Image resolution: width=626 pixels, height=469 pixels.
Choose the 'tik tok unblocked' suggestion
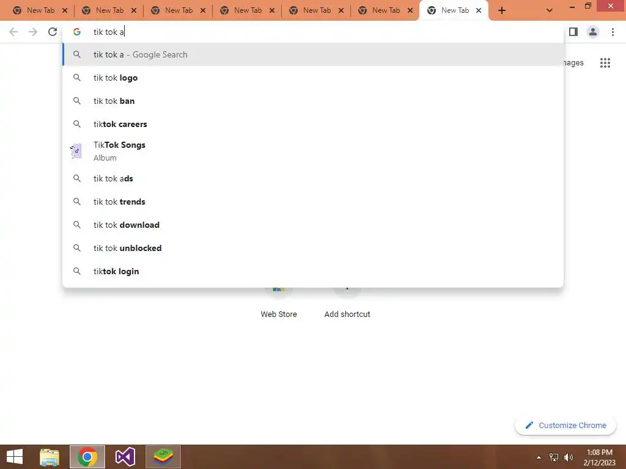[x=313, y=248]
